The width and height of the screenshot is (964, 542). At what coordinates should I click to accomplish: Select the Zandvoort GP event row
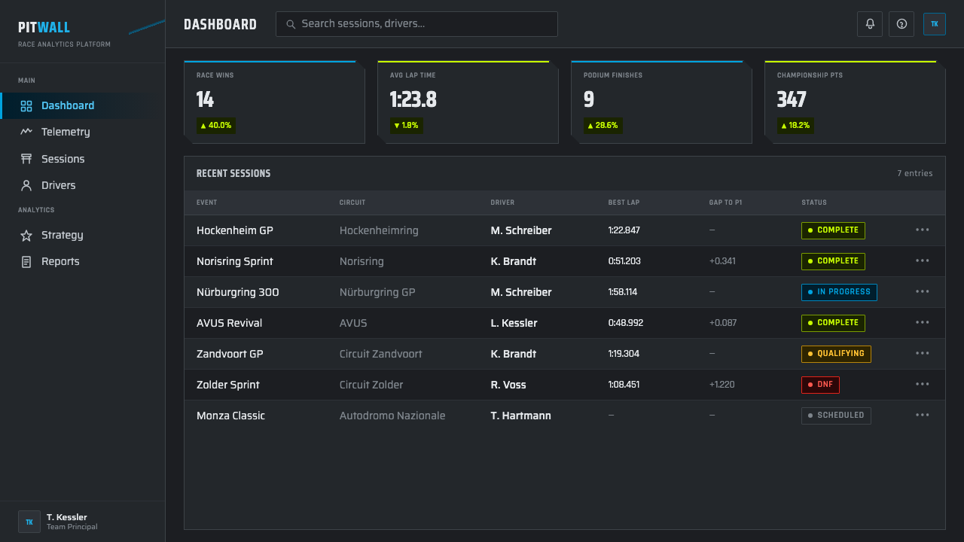[x=564, y=354]
